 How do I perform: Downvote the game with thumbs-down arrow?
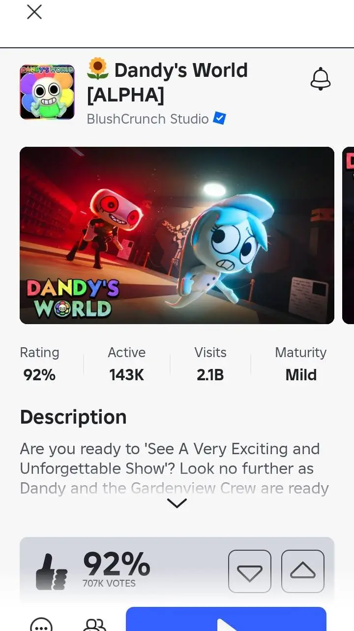coord(250,571)
